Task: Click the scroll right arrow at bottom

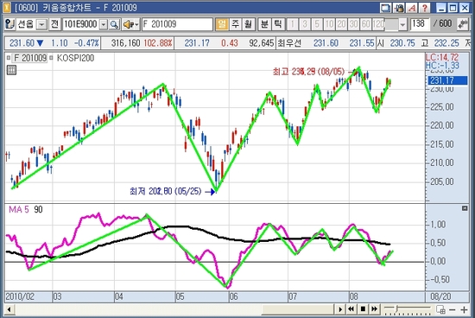Action: 340,309
